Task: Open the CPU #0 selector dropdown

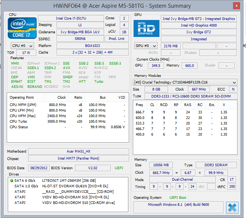Action: pyautogui.click(x=22, y=46)
